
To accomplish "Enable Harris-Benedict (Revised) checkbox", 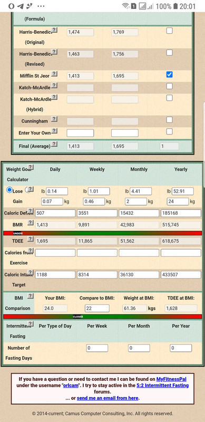I will pos(169,52).
